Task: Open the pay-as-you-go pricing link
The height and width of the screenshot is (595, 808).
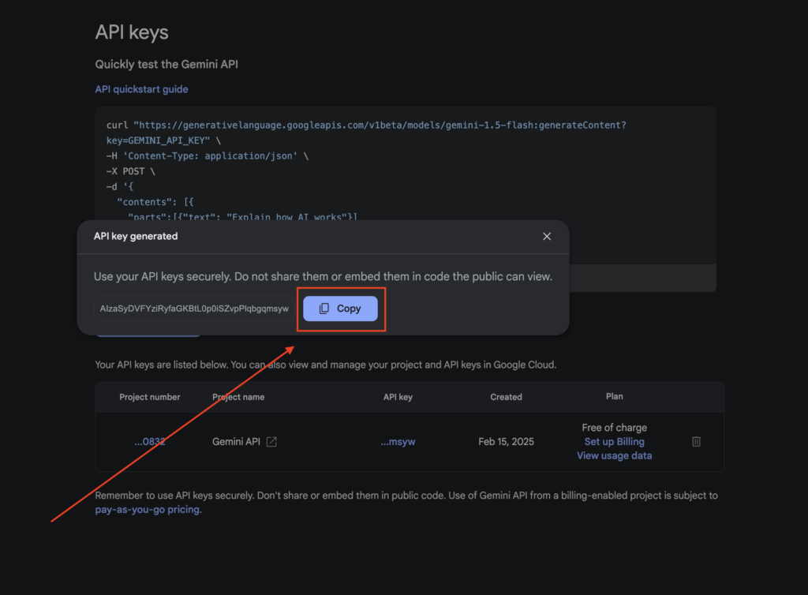Action: click(x=148, y=510)
